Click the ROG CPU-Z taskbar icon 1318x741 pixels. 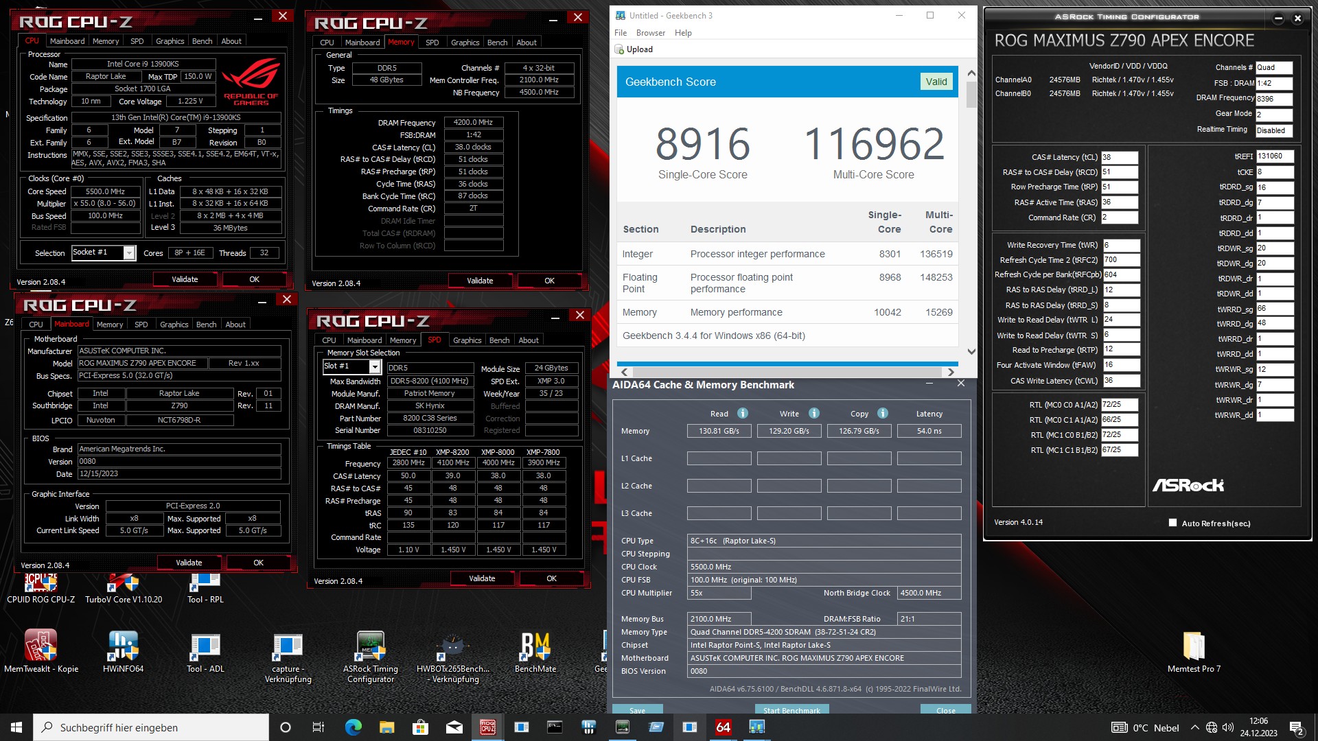(488, 727)
